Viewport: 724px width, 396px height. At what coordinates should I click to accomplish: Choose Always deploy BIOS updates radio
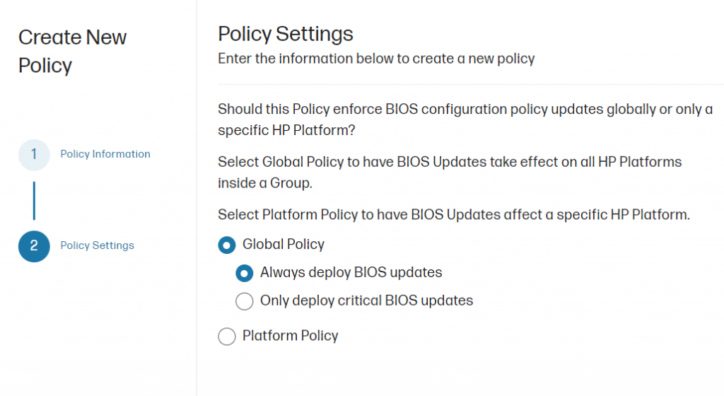coord(244,273)
